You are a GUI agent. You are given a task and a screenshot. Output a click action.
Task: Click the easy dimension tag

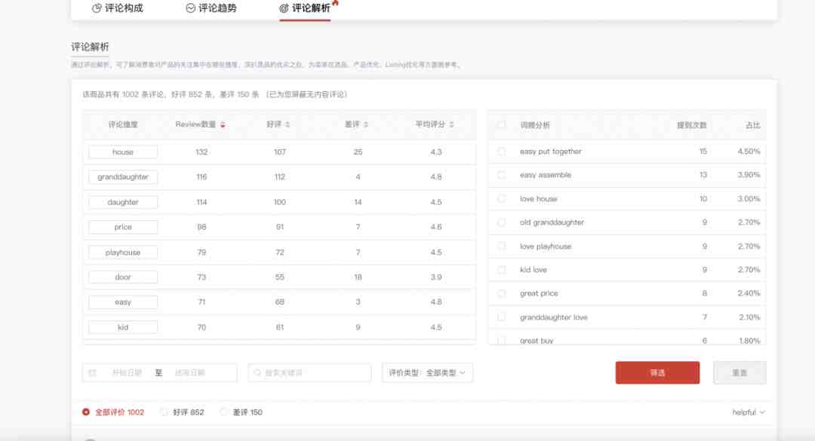coord(123,302)
